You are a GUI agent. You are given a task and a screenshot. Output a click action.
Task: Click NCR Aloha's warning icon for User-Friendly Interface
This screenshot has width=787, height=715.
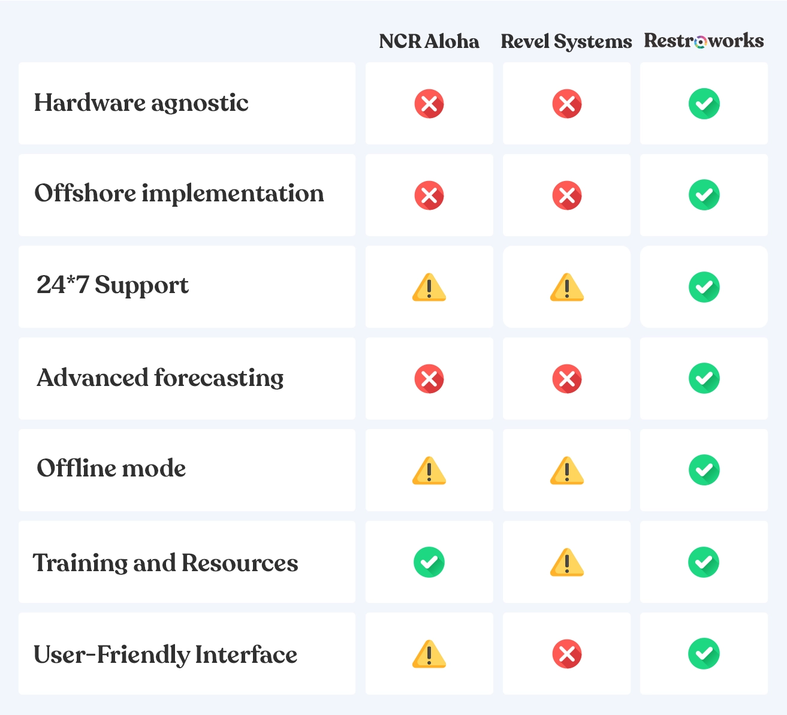tap(429, 654)
